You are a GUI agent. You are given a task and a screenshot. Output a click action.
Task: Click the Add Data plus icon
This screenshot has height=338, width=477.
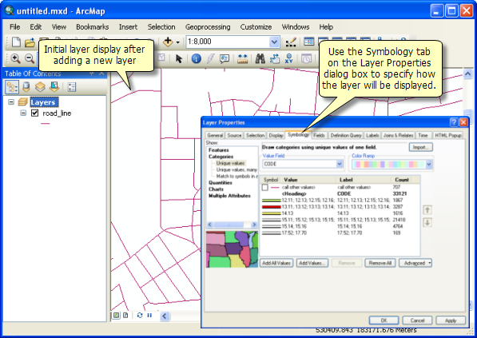(168, 42)
